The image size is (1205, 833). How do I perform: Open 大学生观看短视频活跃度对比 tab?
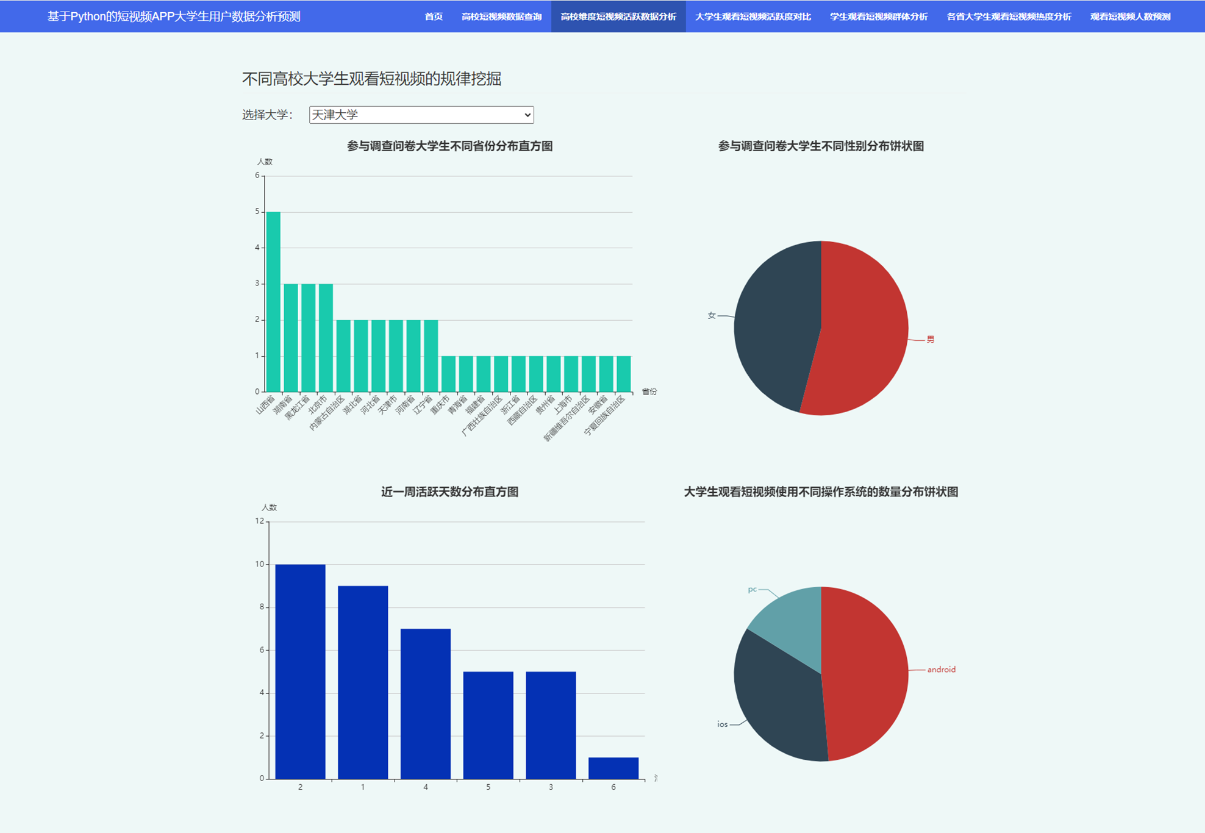753,16
